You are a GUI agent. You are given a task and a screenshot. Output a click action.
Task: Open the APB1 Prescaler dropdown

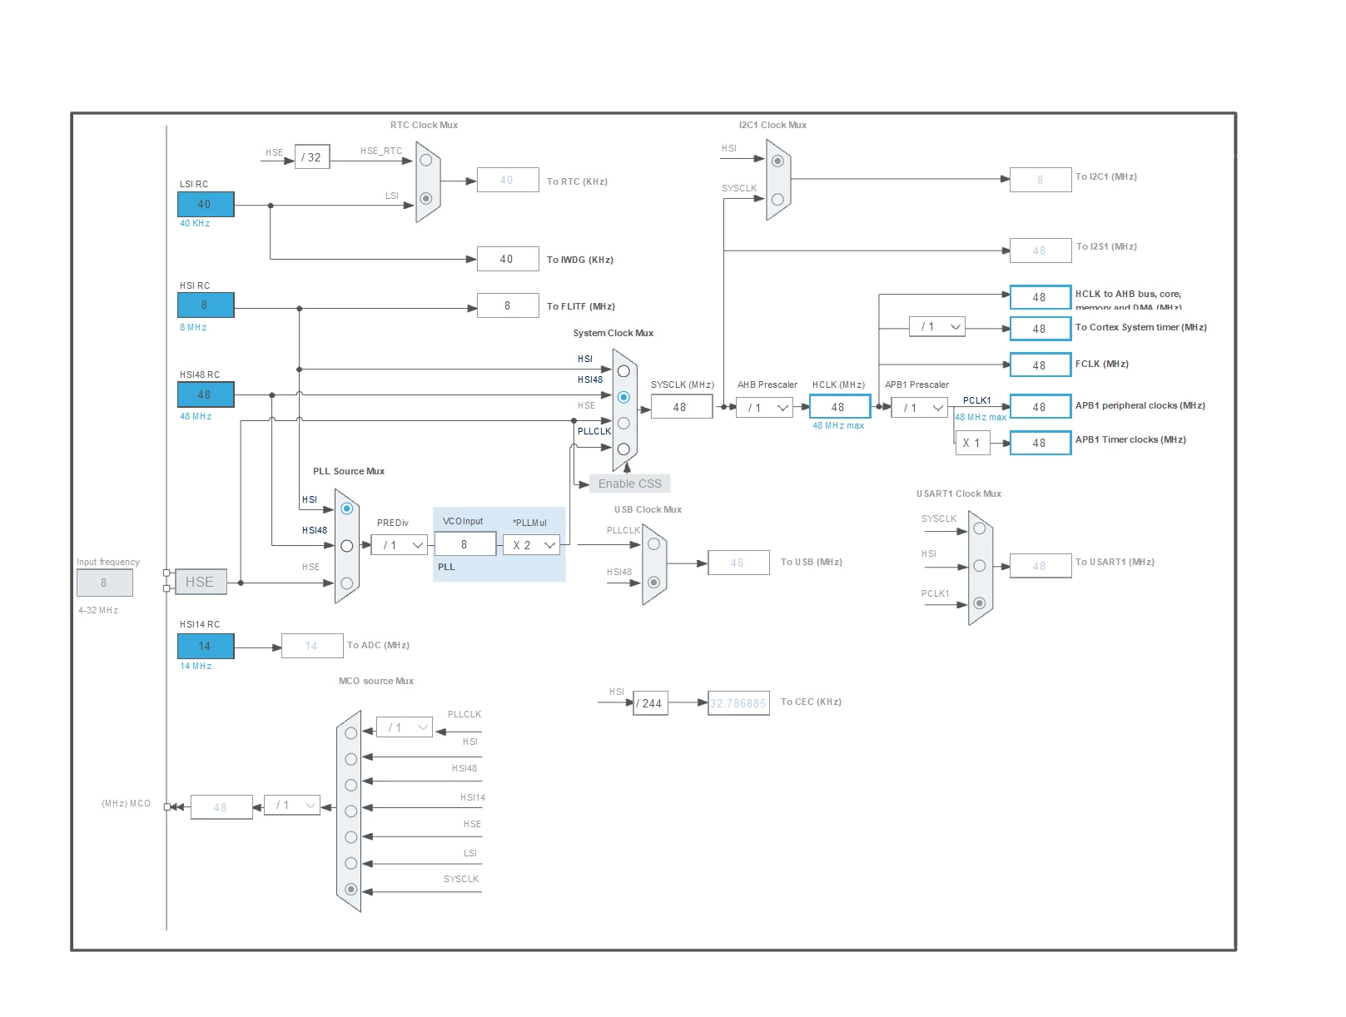(x=920, y=408)
